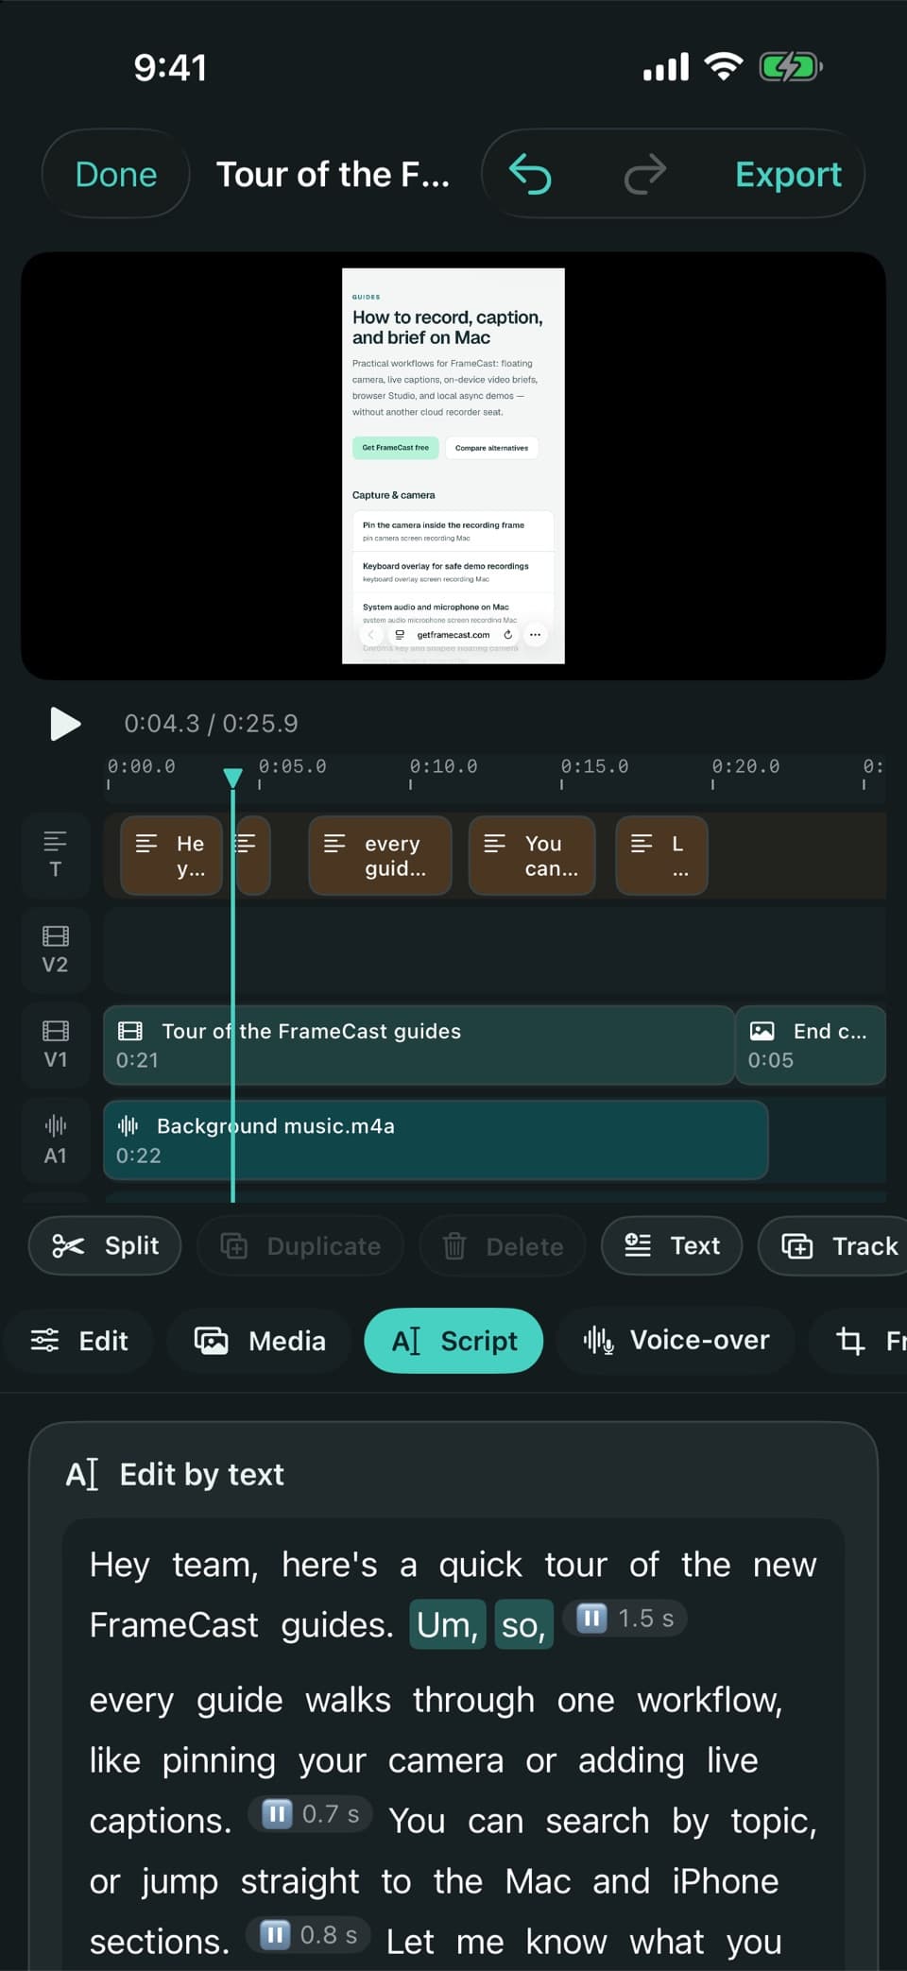Image resolution: width=907 pixels, height=1971 pixels.
Task: Open the crop frame tab
Action: [858, 1341]
